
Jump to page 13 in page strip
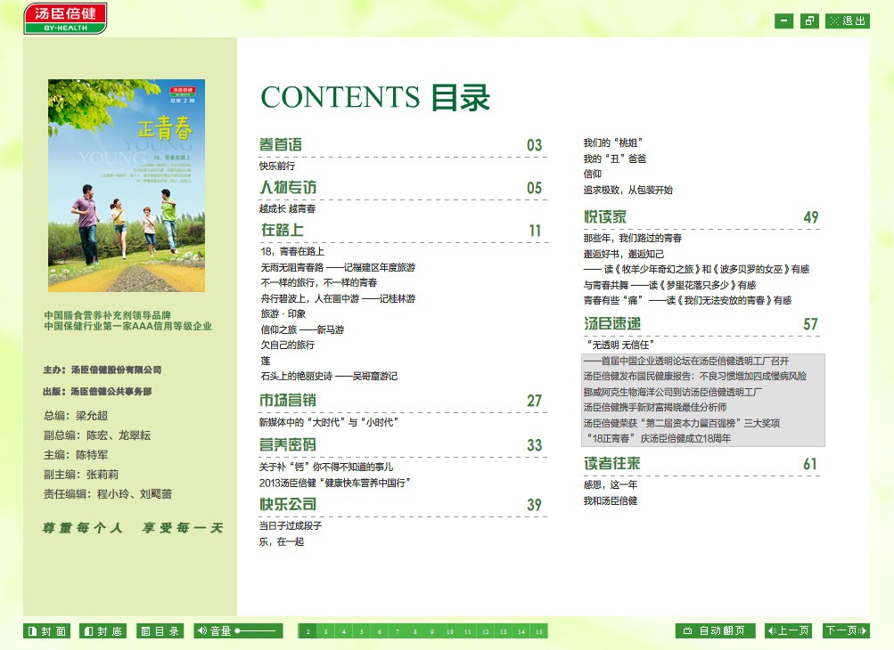click(503, 631)
